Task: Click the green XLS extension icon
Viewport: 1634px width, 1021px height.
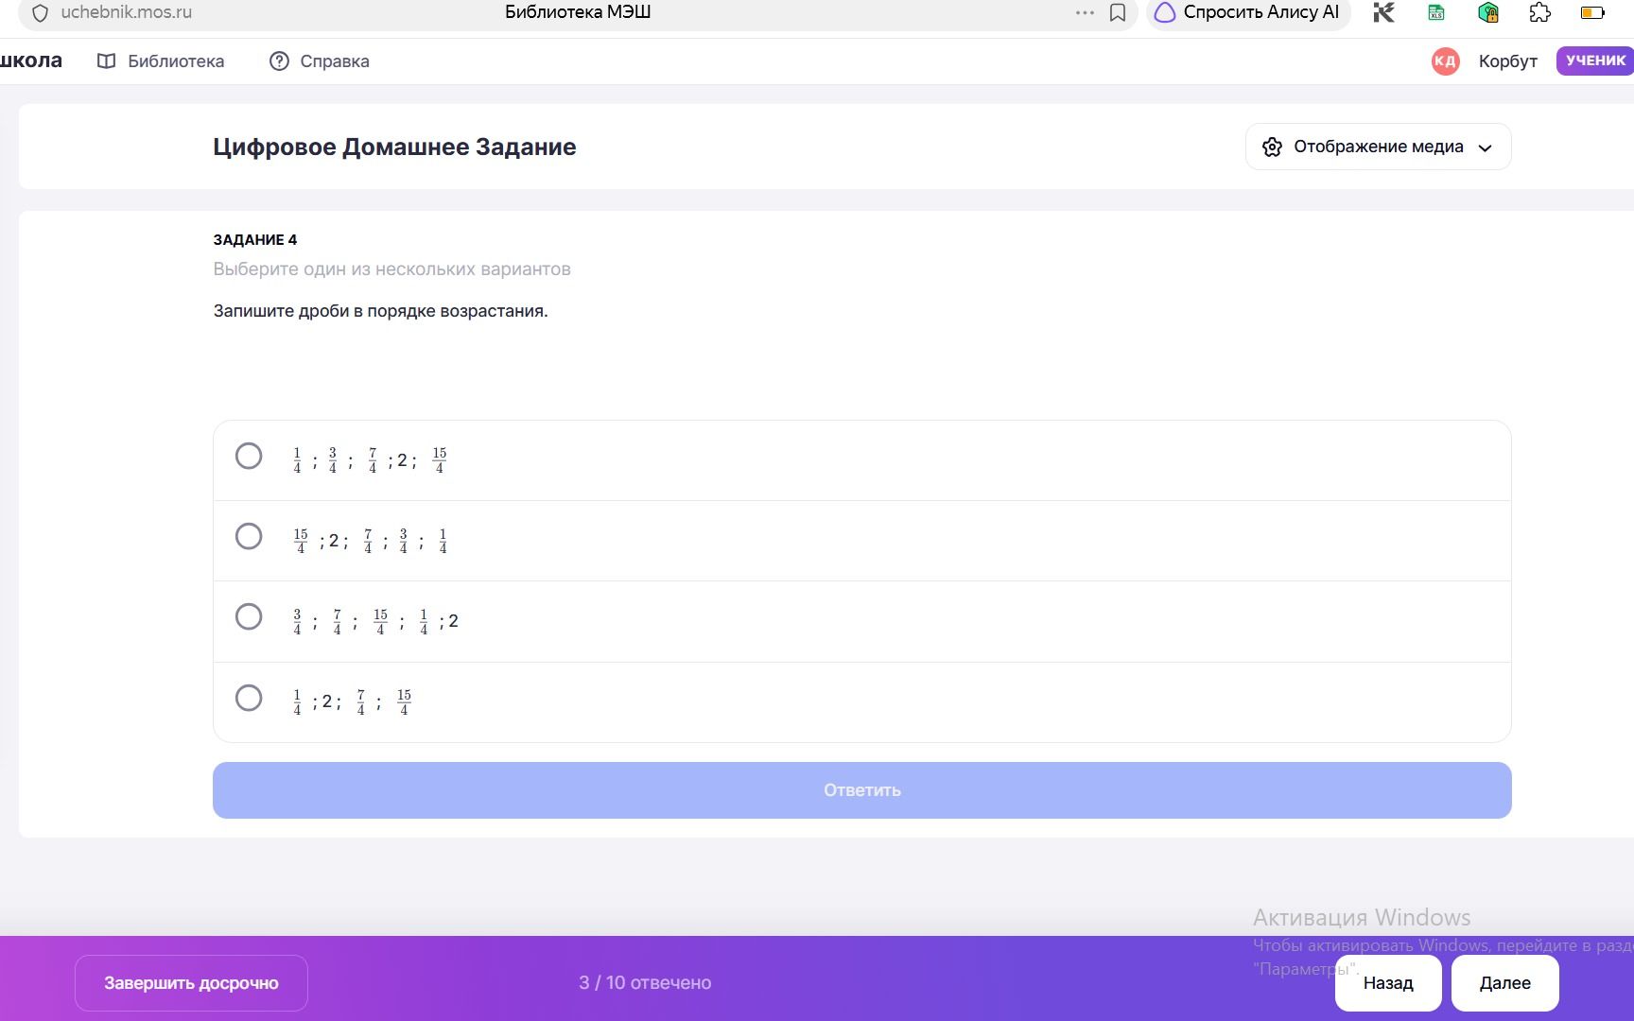Action: [x=1436, y=13]
